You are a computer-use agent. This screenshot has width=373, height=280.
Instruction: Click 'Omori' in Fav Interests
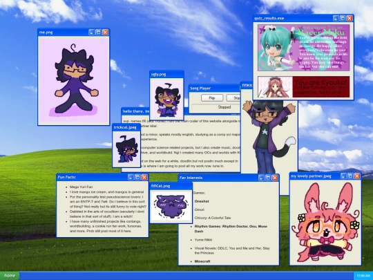200,209
